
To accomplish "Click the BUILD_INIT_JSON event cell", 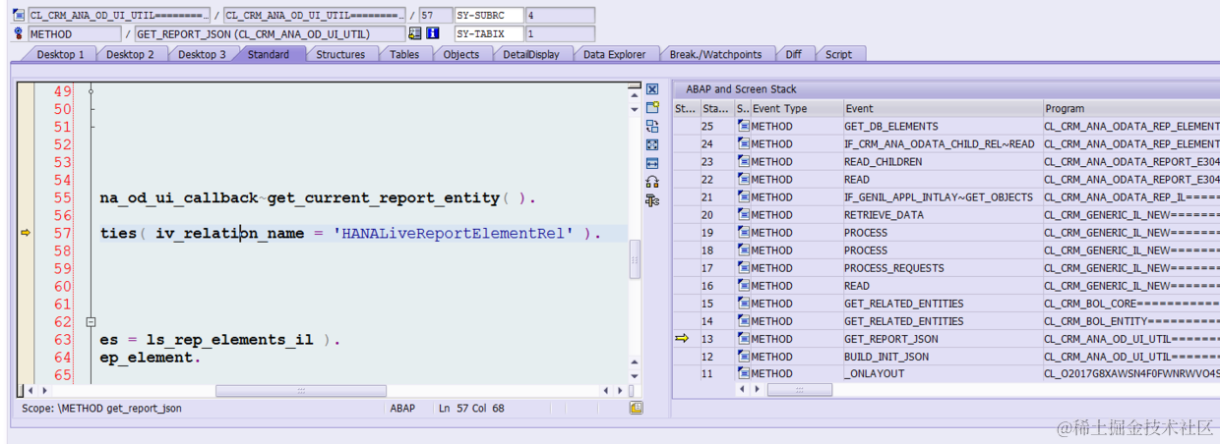I will [x=943, y=357].
